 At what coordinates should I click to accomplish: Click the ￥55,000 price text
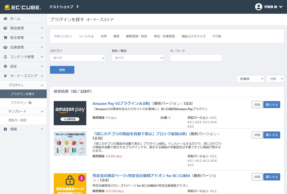coord(111,191)
